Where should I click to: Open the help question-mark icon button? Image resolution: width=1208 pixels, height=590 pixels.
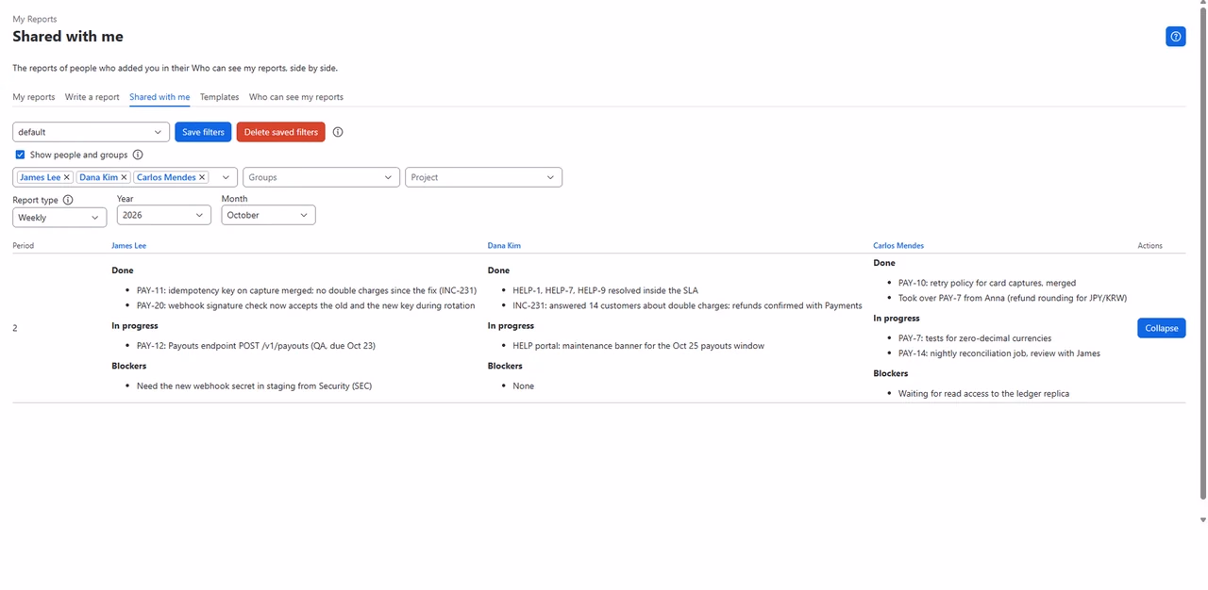1175,37
